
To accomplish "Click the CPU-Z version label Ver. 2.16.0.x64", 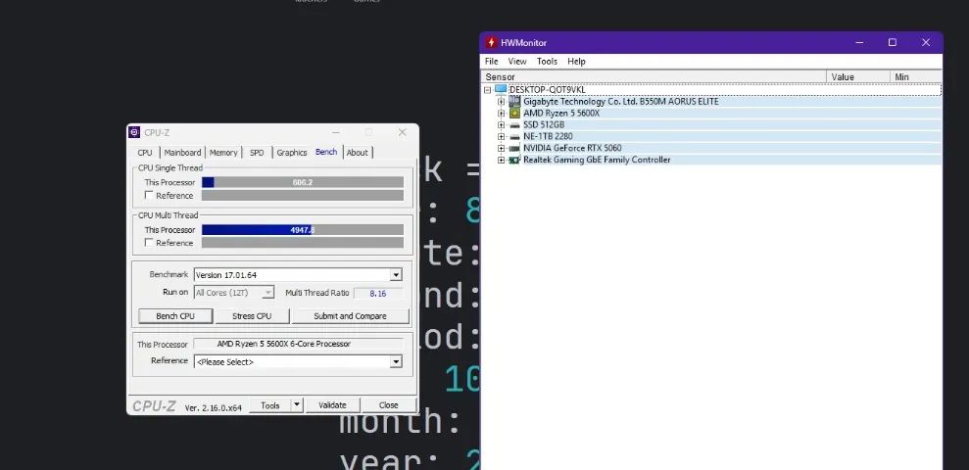I will (214, 407).
